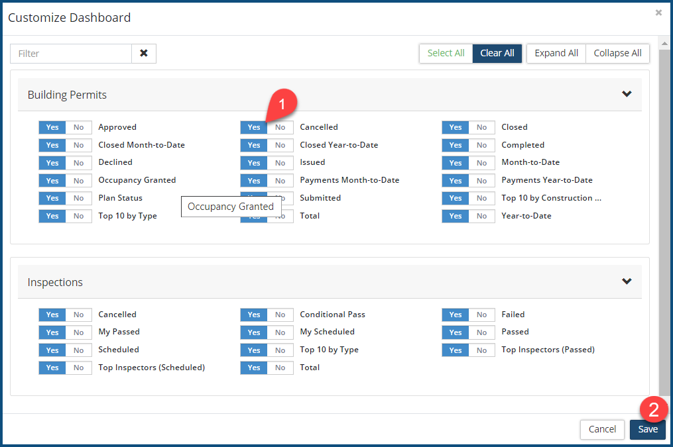673x447 pixels.
Task: Disable the Failed inspections toggle
Action: 482,315
